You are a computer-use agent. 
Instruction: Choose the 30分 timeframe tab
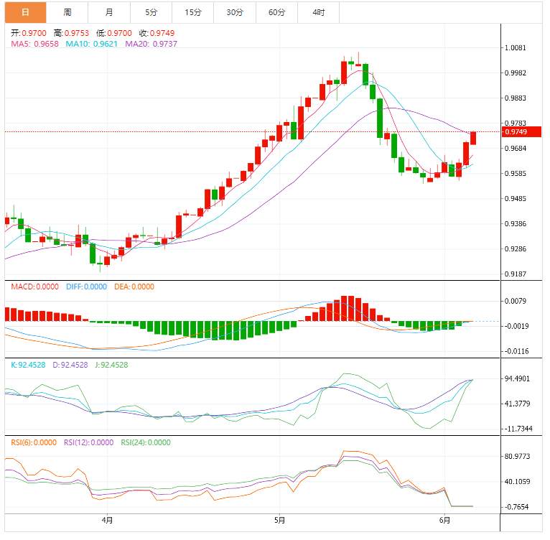coord(235,12)
